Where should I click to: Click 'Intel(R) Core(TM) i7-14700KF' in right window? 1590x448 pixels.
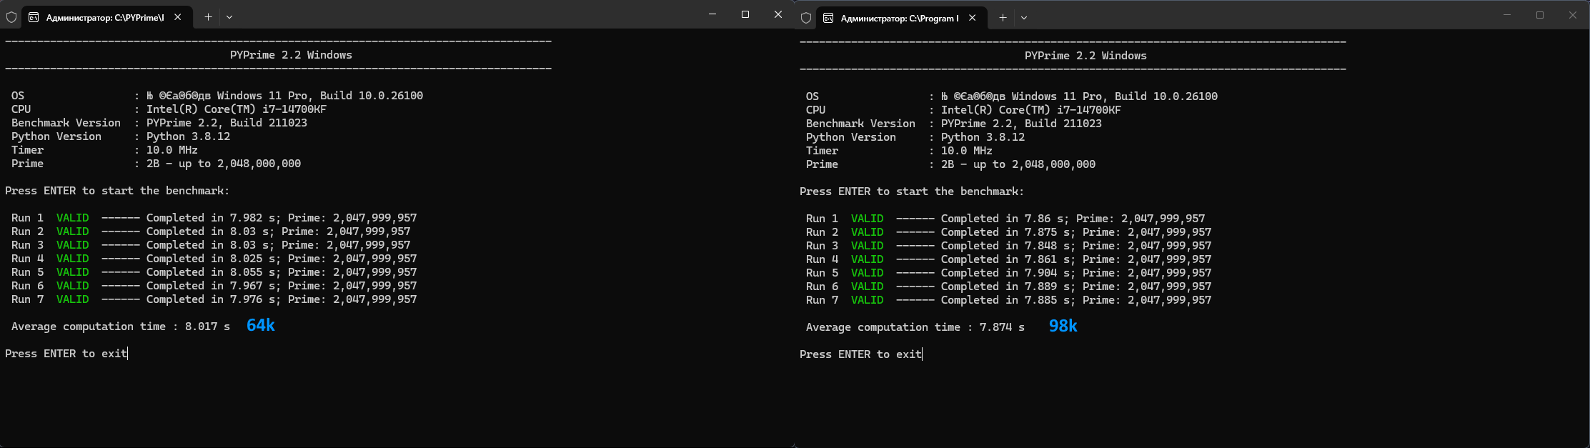click(x=1031, y=110)
